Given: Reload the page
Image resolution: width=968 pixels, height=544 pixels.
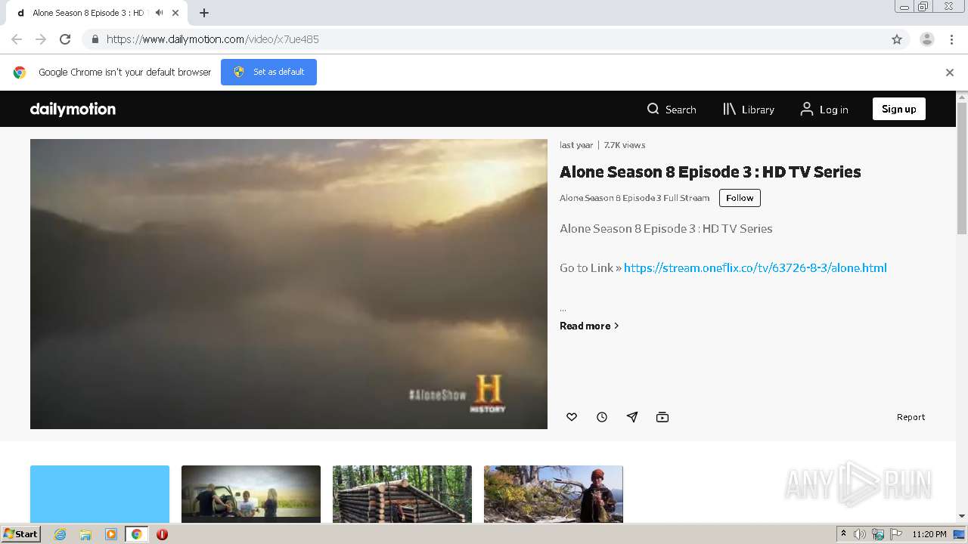Looking at the screenshot, I should [x=65, y=39].
